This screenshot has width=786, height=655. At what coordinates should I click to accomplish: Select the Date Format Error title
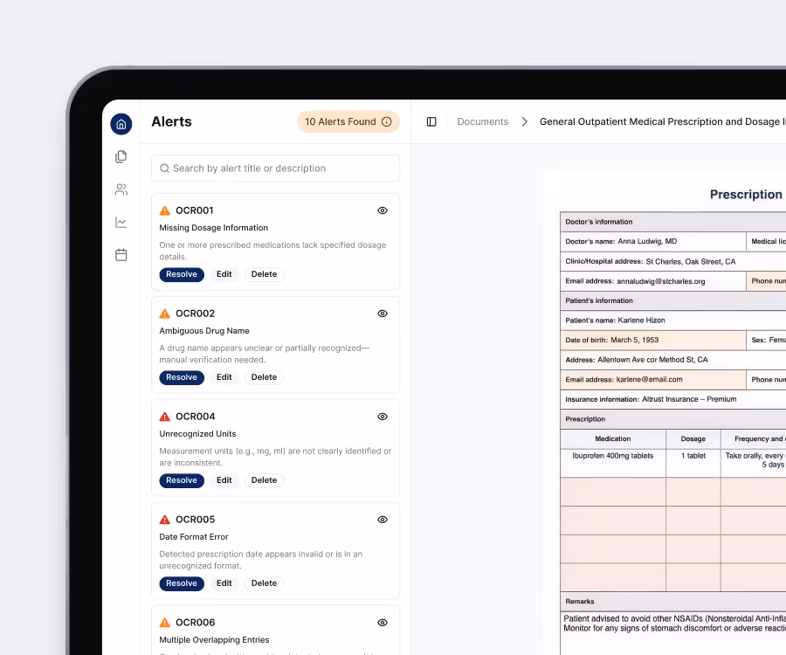pyautogui.click(x=194, y=537)
